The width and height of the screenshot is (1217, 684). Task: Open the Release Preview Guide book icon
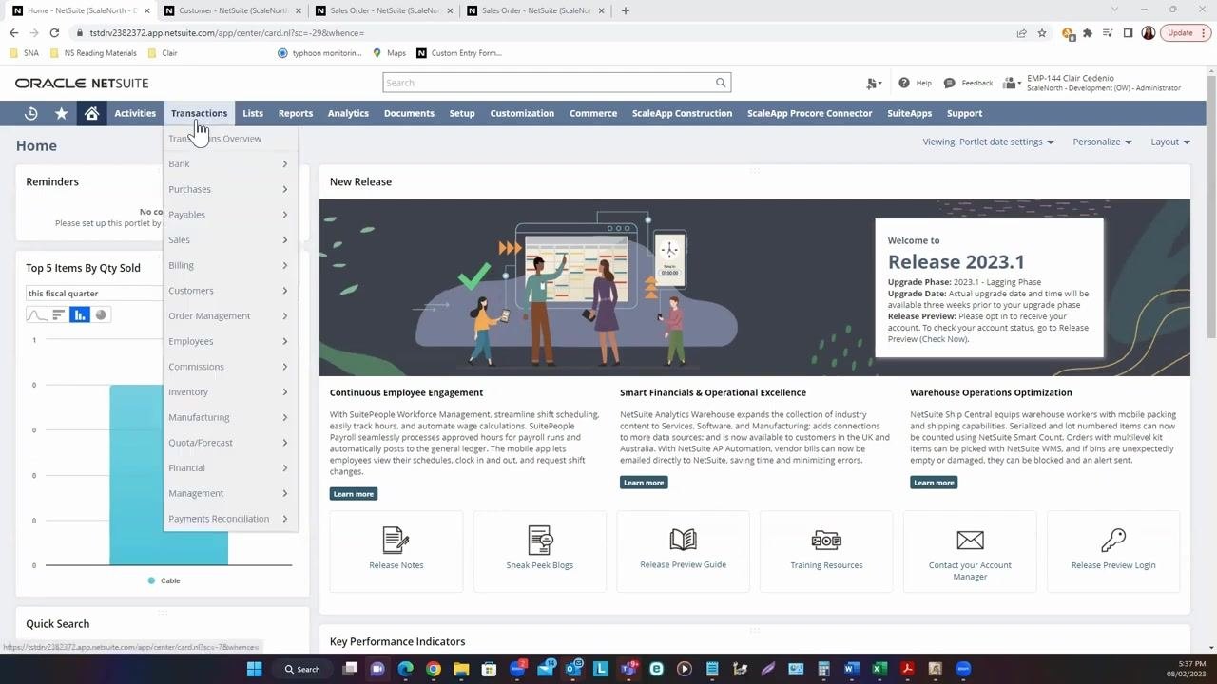coord(683,540)
